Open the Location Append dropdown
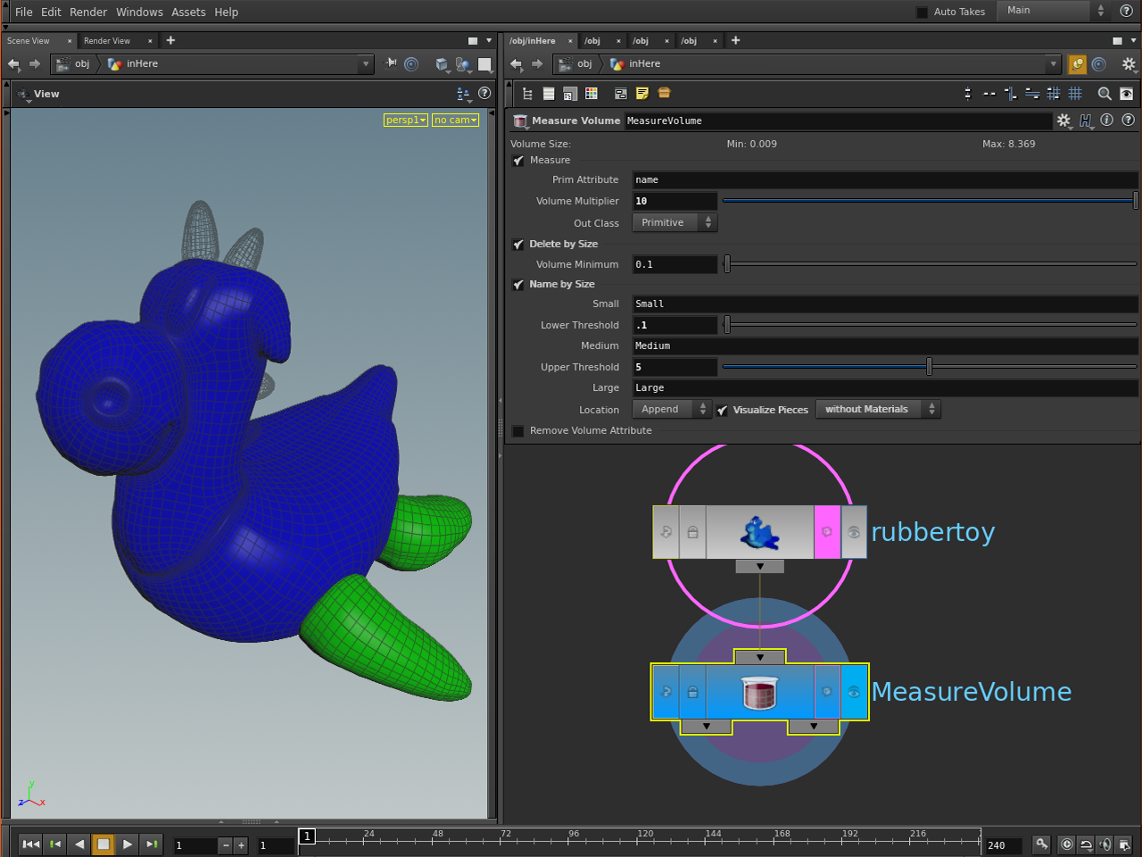Image resolution: width=1142 pixels, height=857 pixels. [672, 409]
